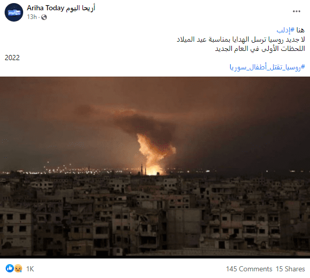This screenshot has width=310, height=278.
Task: Click the line اللحظات الأولى في العام الجديد
Action: click(260, 48)
